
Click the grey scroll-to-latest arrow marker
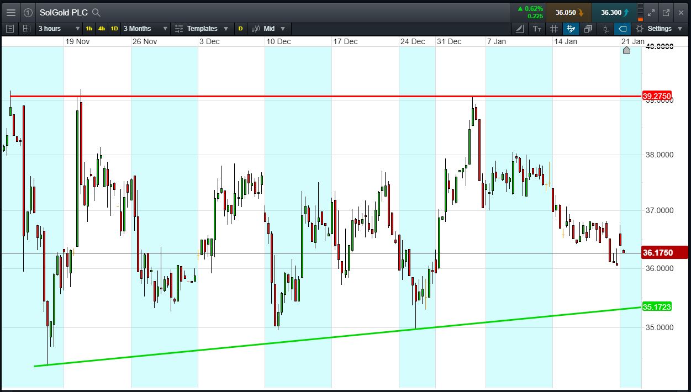coord(626,50)
